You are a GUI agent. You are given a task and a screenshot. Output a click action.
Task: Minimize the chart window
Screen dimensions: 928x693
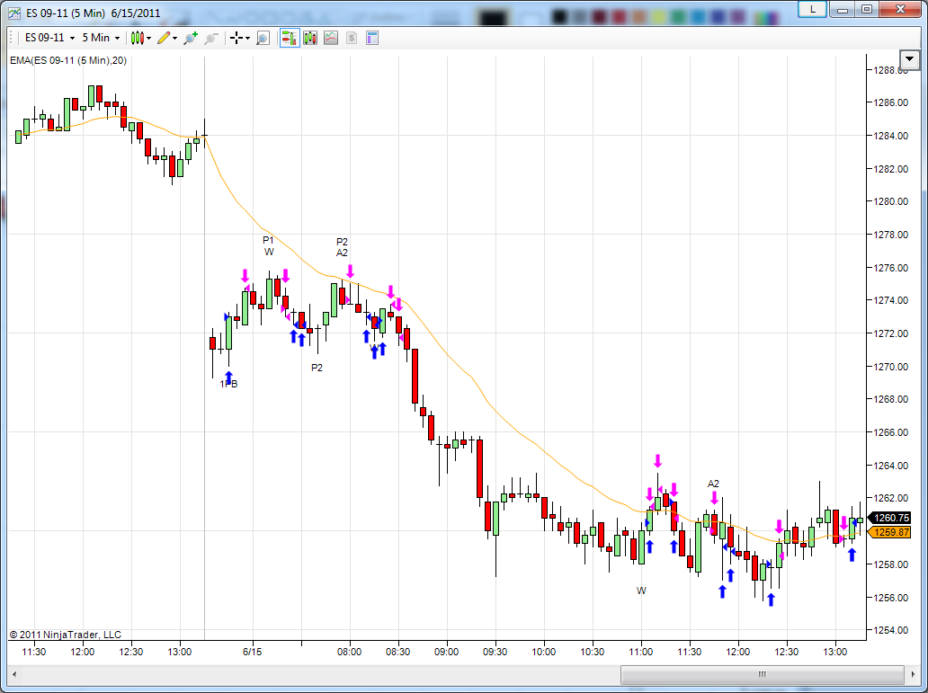[843, 10]
